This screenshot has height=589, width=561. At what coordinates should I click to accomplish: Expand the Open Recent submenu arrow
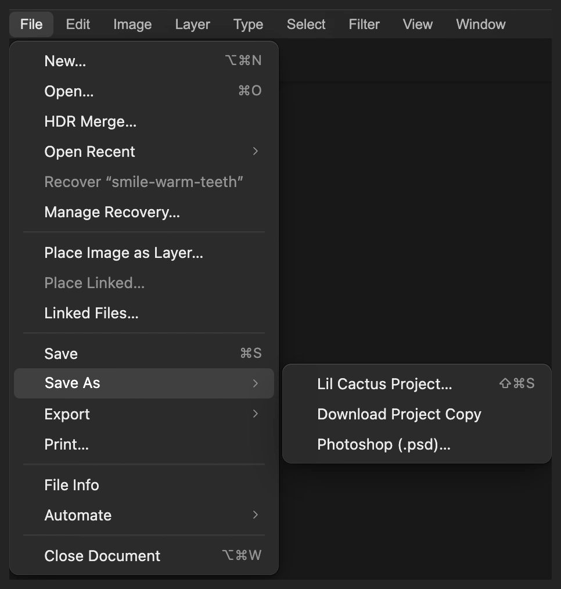[256, 152]
